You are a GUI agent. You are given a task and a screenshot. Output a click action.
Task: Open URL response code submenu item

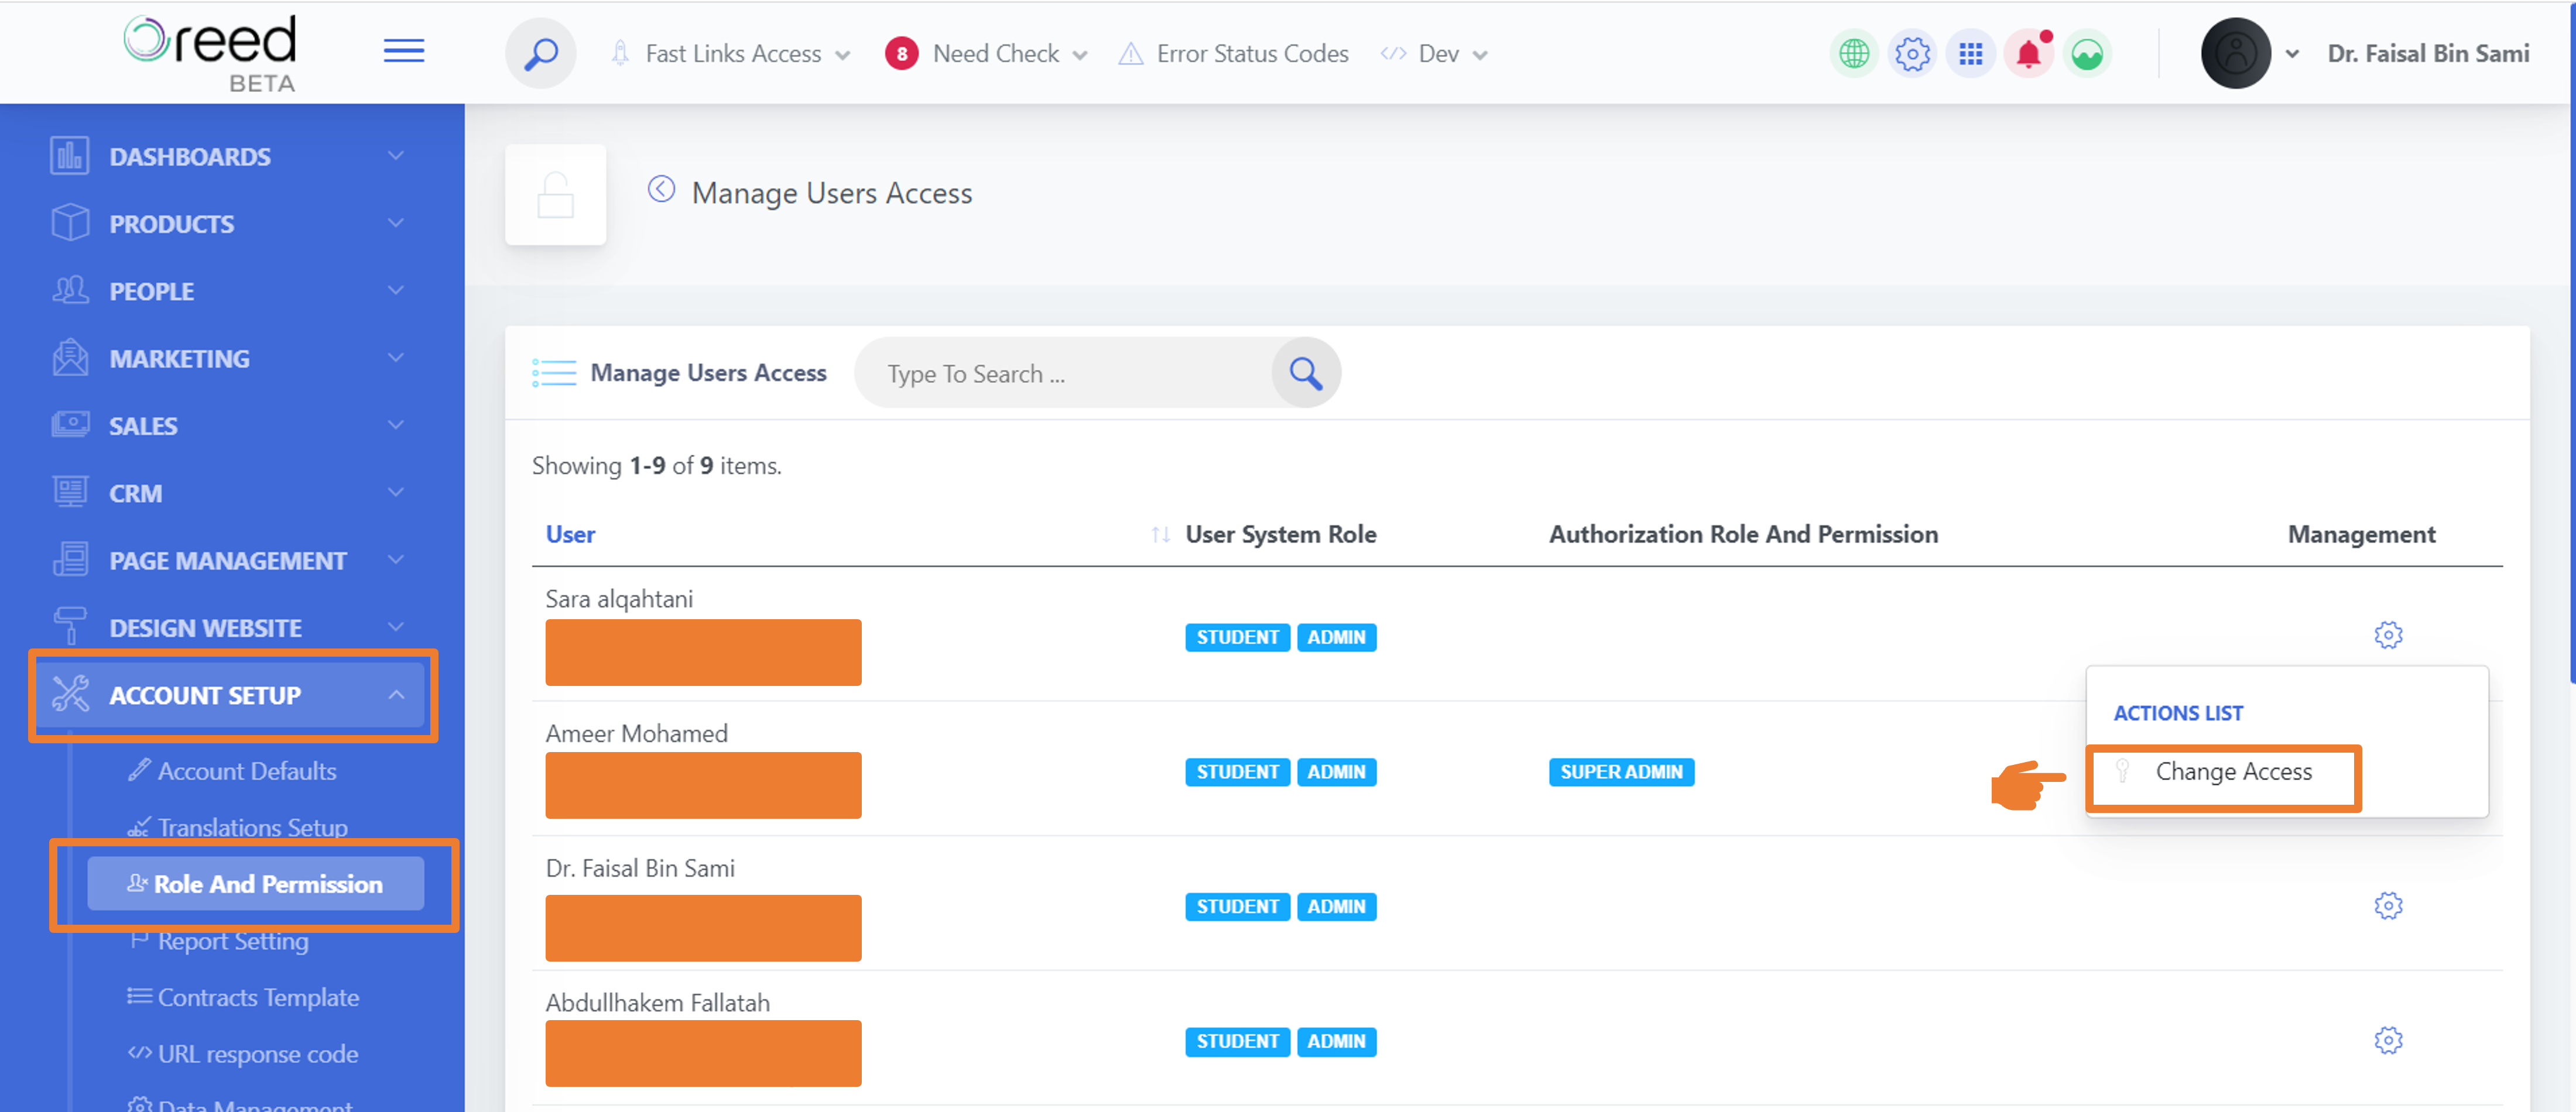pos(243,1054)
